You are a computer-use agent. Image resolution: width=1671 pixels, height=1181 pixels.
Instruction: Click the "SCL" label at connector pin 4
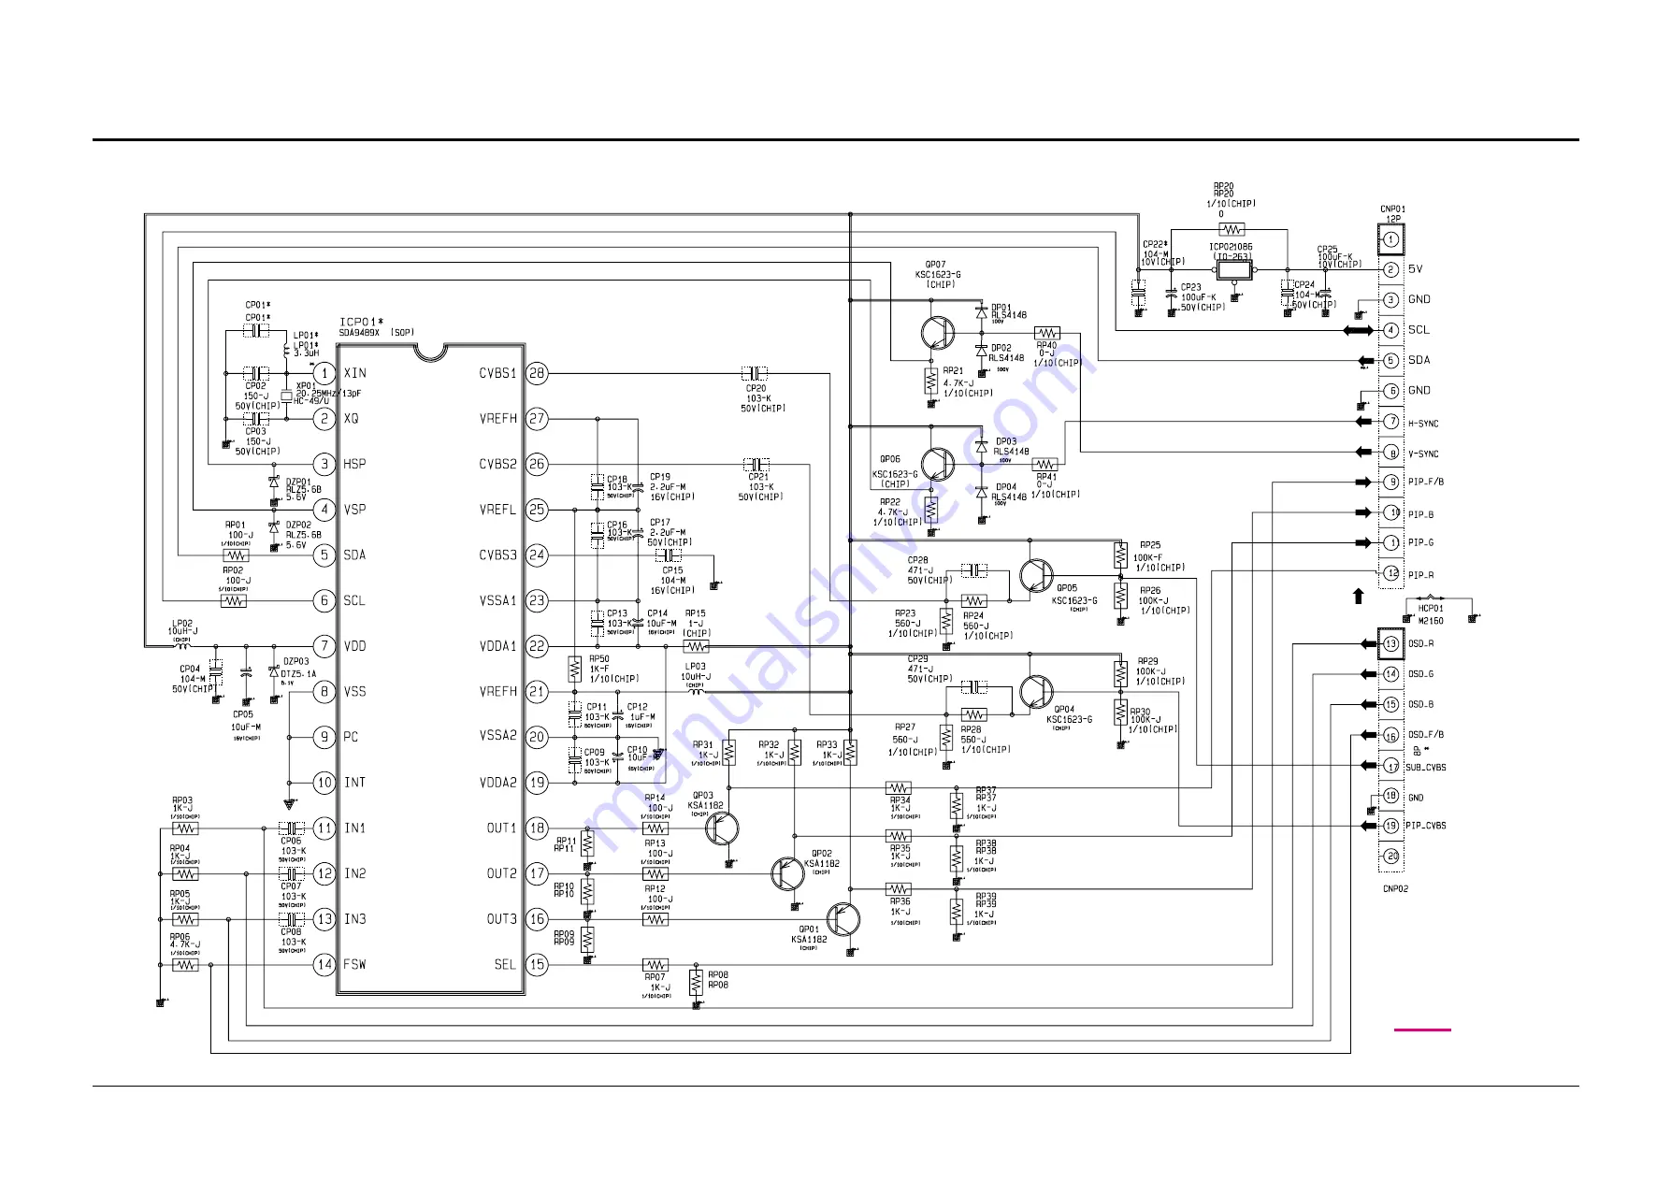click(1419, 329)
